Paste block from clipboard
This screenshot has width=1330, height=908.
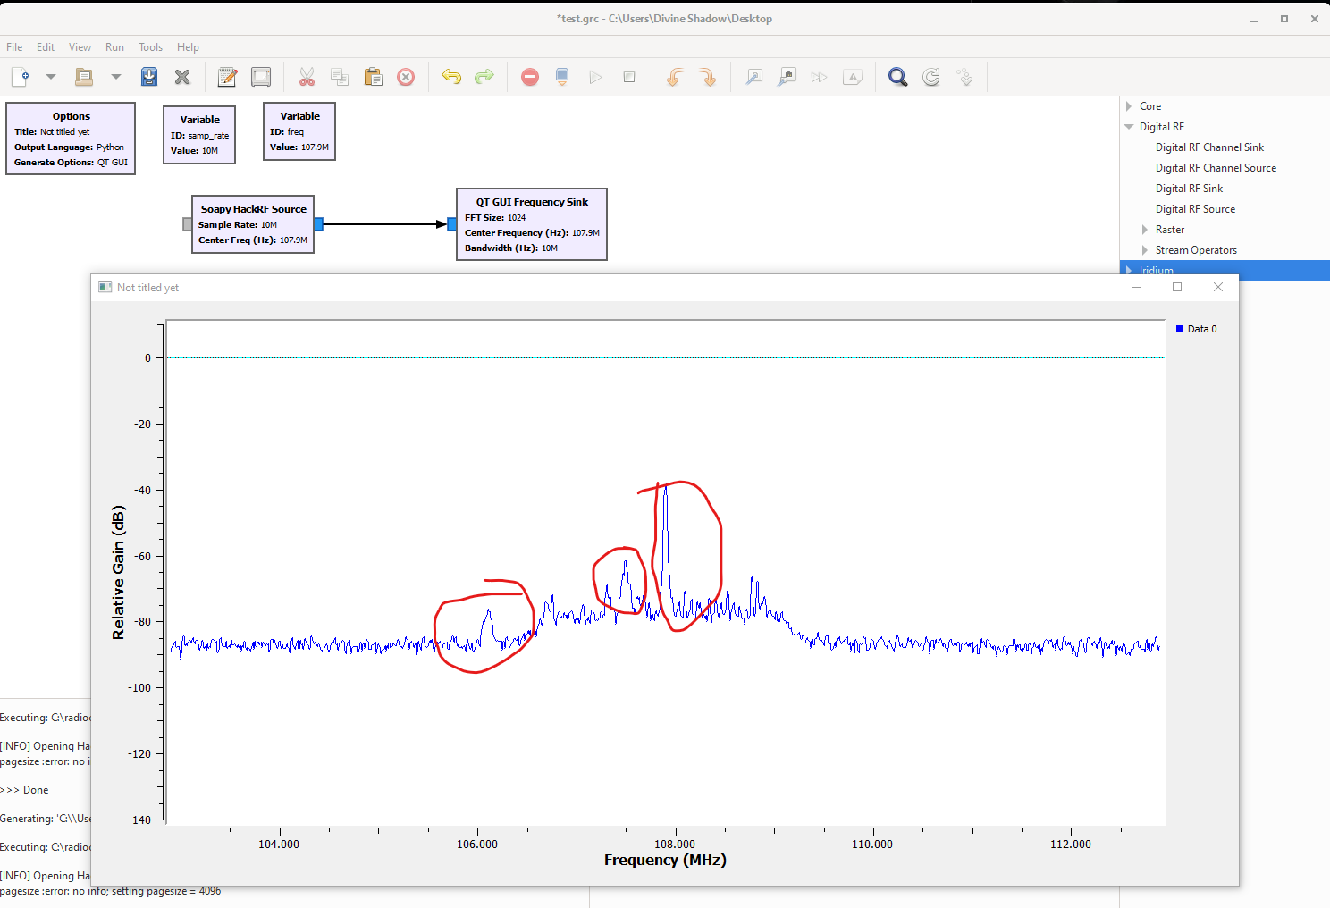pyautogui.click(x=373, y=77)
